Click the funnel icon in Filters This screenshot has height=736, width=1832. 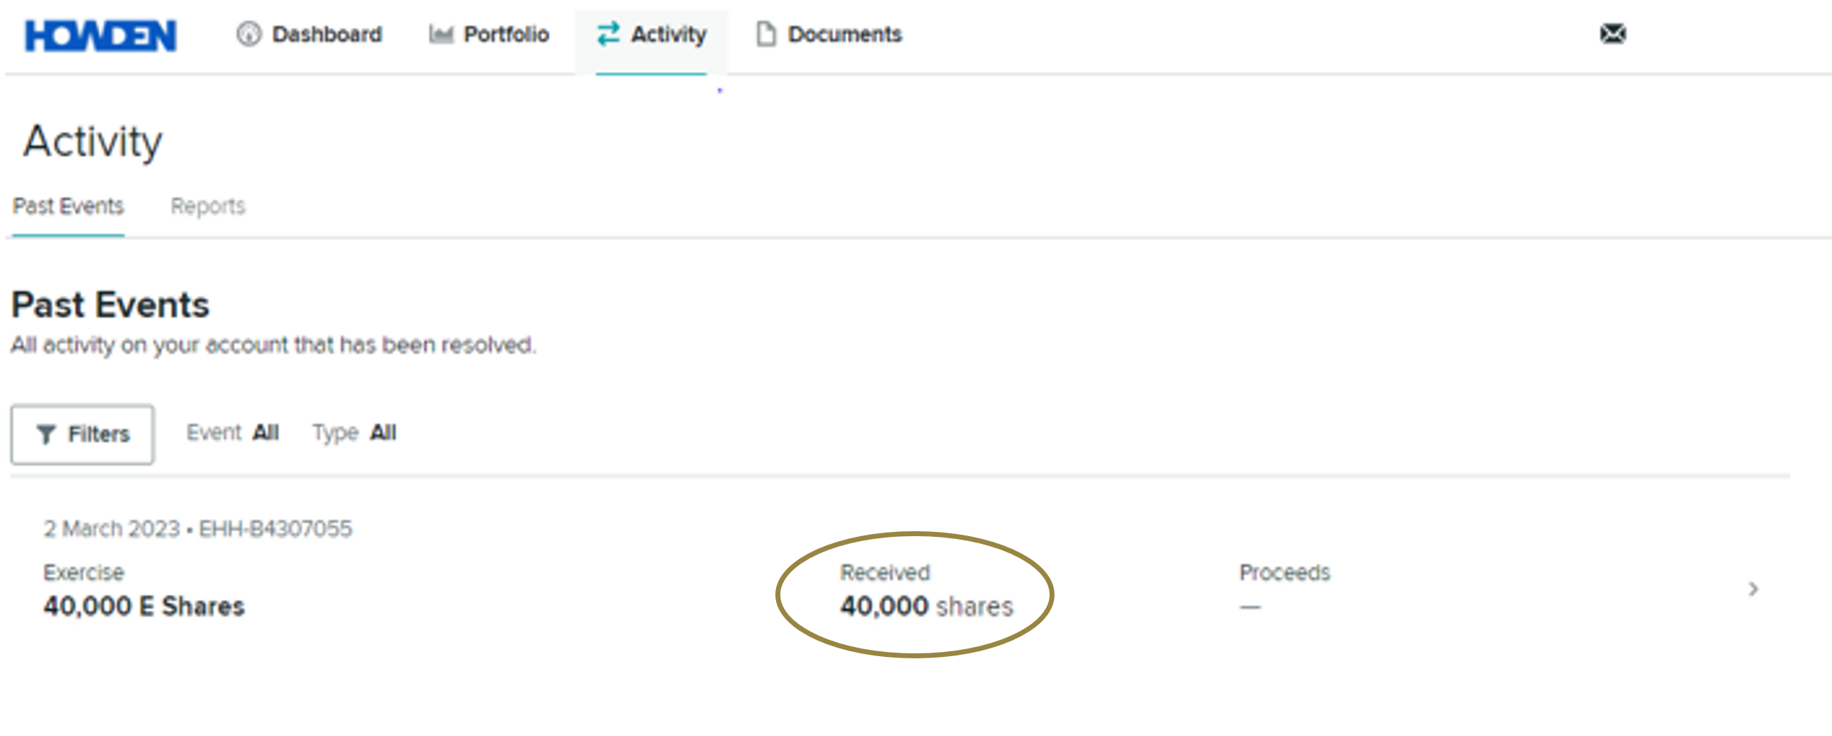point(46,434)
